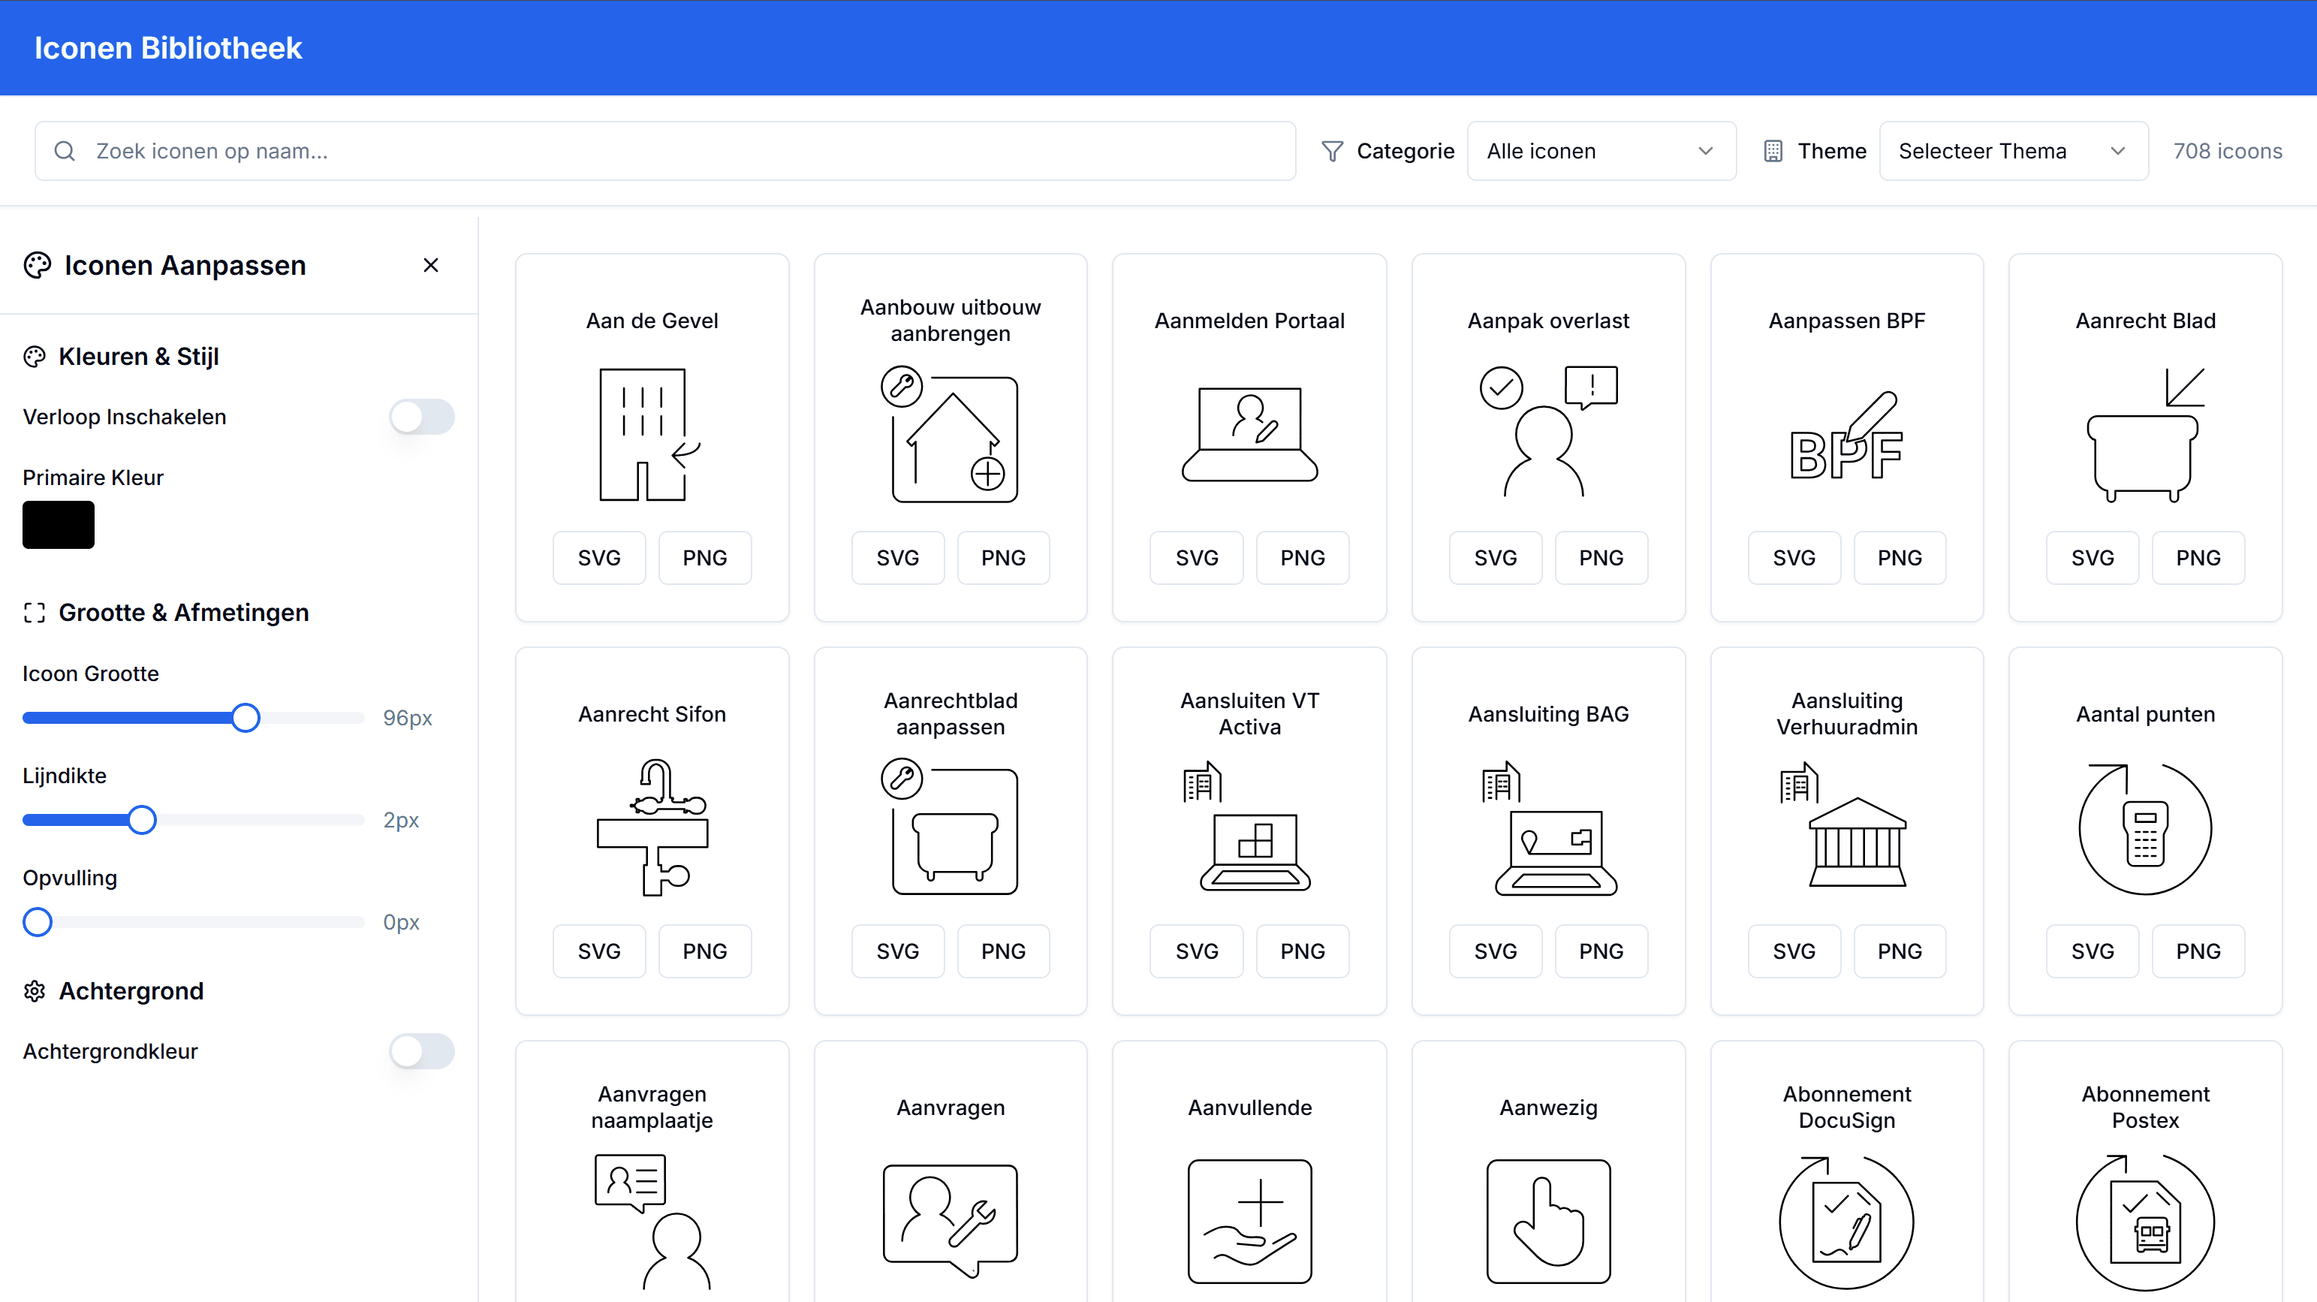Open the Selecteer Thema dropdown
Viewport: 2317px width, 1302px height.
pos(2013,150)
